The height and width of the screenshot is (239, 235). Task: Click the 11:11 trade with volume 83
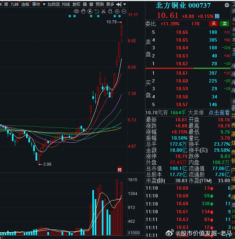click(x=188, y=219)
